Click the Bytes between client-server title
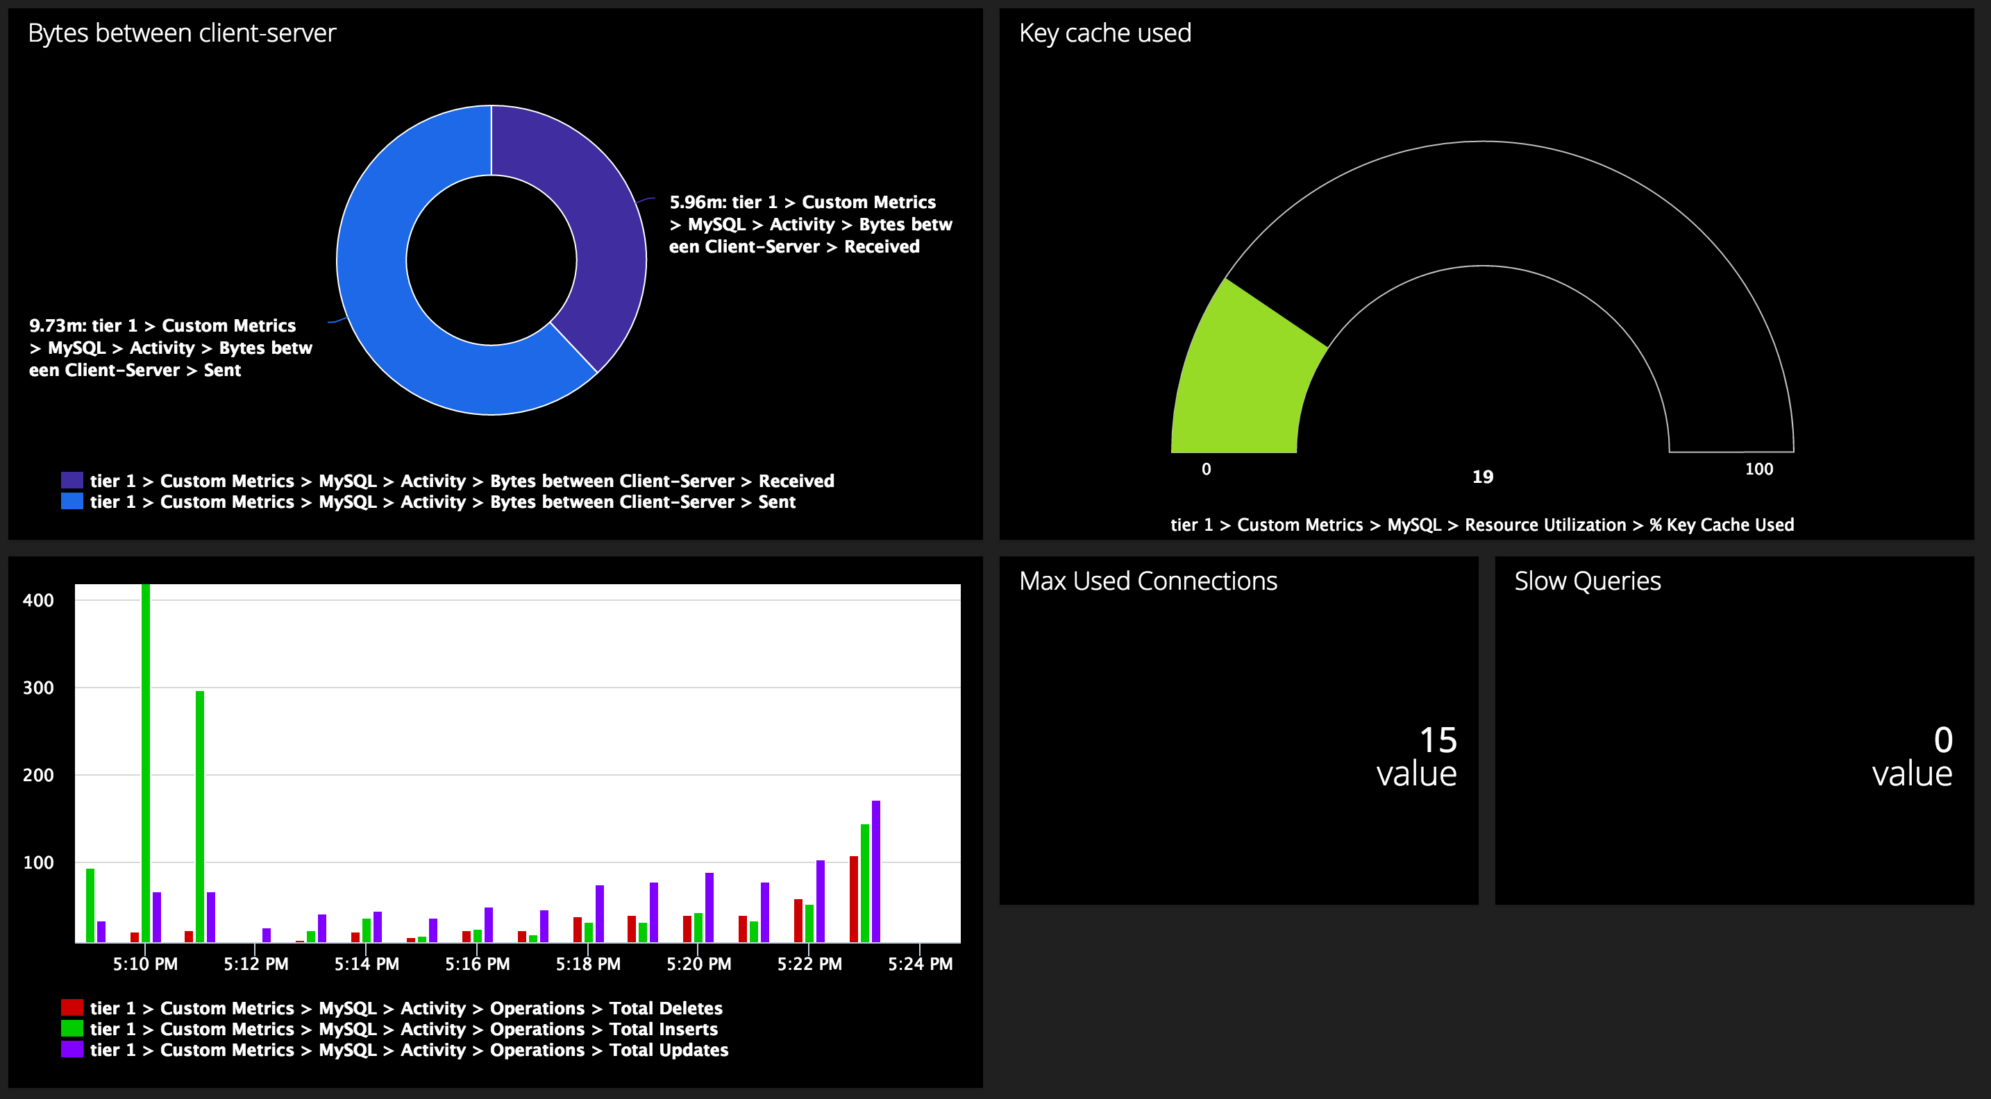Viewport: 1991px width, 1099px height. coord(182,33)
